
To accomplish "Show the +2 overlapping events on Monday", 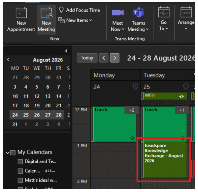I will pyautogui.click(x=132, y=110).
